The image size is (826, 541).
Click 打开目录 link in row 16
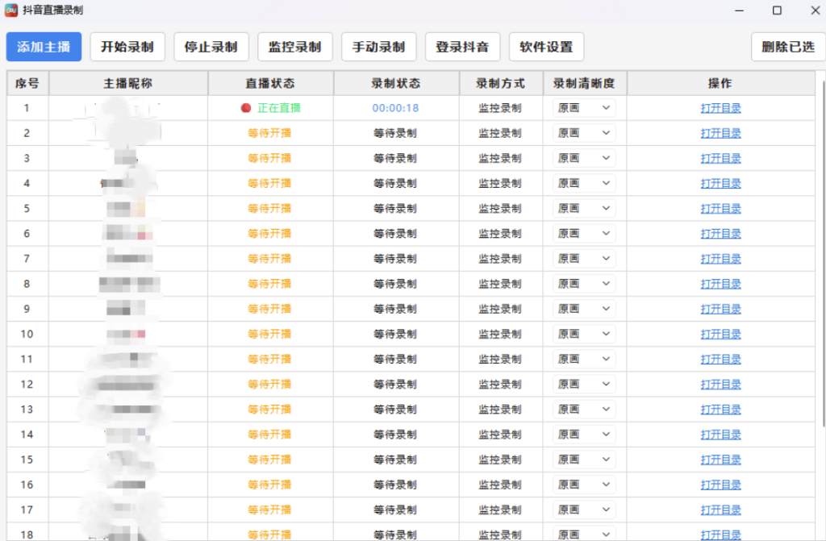[x=720, y=485]
